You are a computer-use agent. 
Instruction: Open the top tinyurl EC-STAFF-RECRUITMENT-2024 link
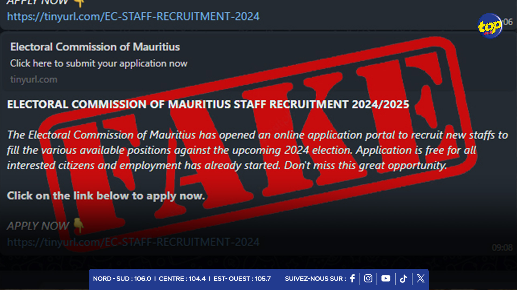coord(133,16)
